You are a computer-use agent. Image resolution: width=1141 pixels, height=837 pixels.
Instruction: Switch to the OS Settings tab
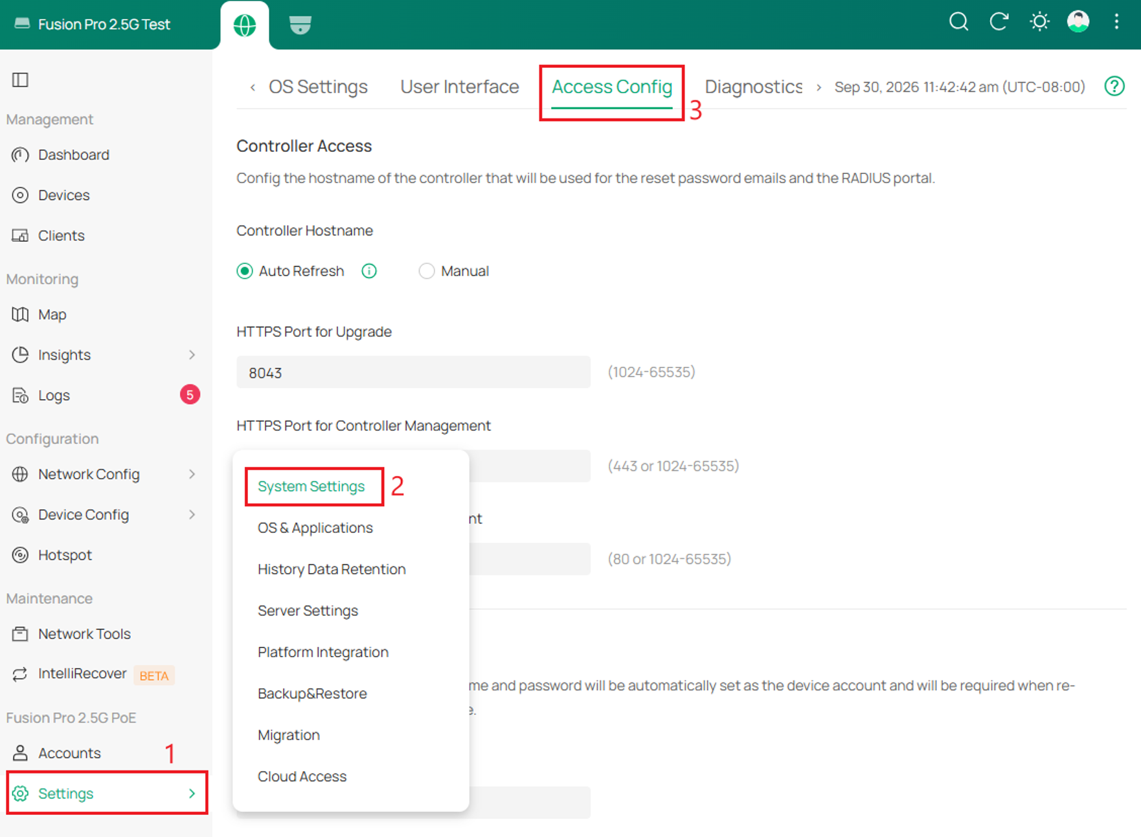(318, 87)
